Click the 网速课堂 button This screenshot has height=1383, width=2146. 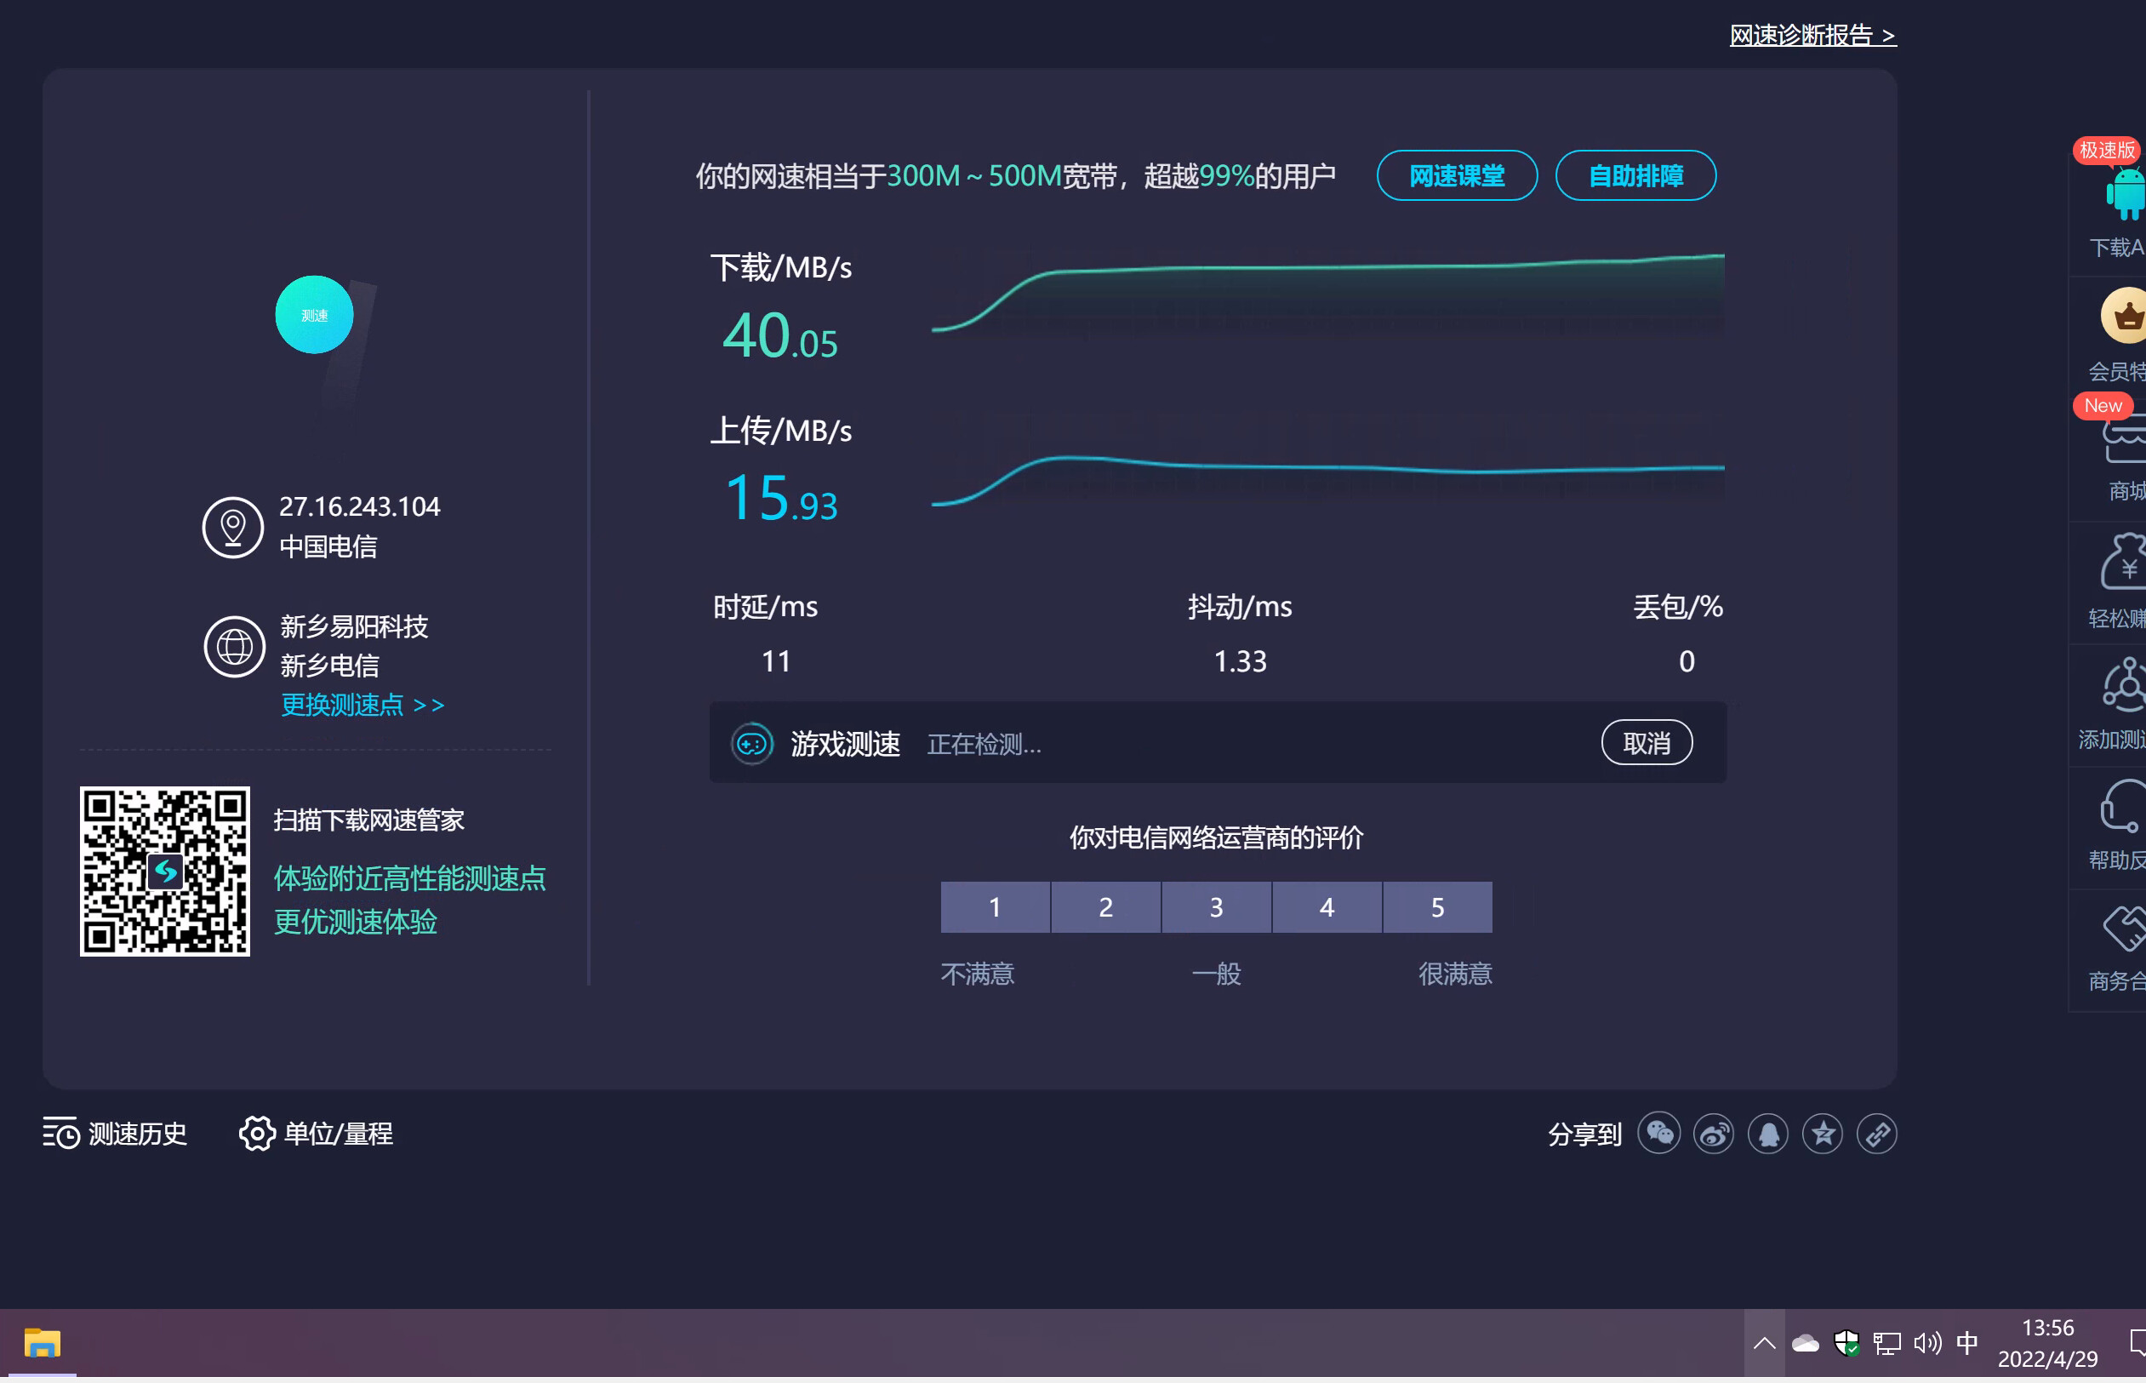(1457, 176)
